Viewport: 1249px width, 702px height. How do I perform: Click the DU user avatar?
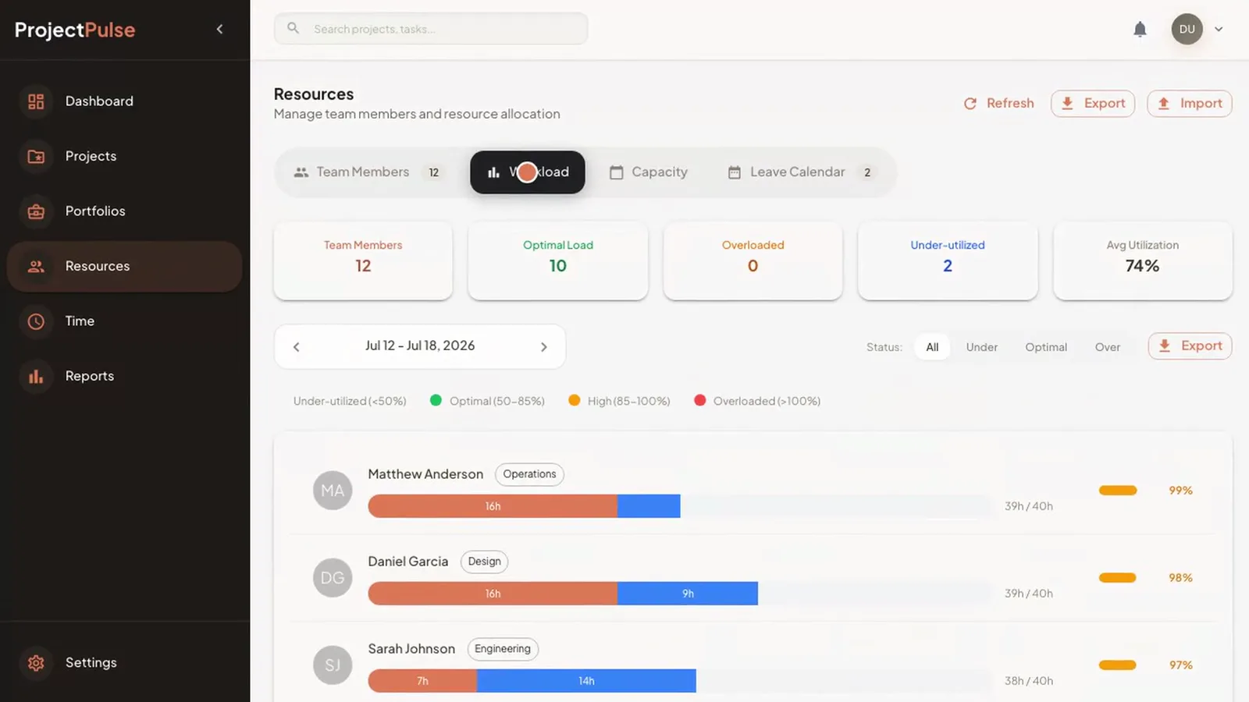(1187, 29)
